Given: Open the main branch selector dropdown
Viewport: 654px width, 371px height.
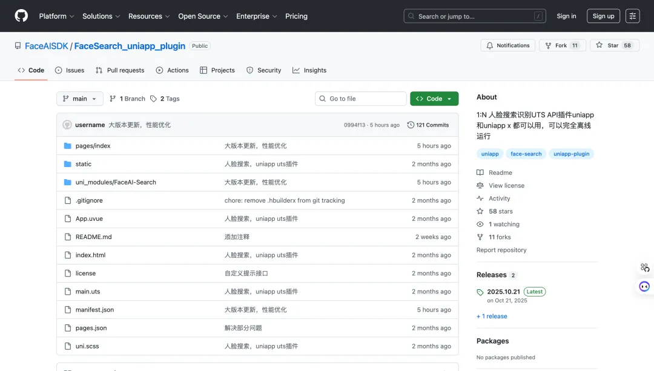Looking at the screenshot, I should coord(80,99).
